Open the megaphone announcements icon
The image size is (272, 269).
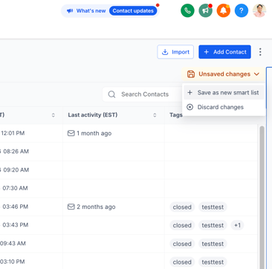point(206,10)
